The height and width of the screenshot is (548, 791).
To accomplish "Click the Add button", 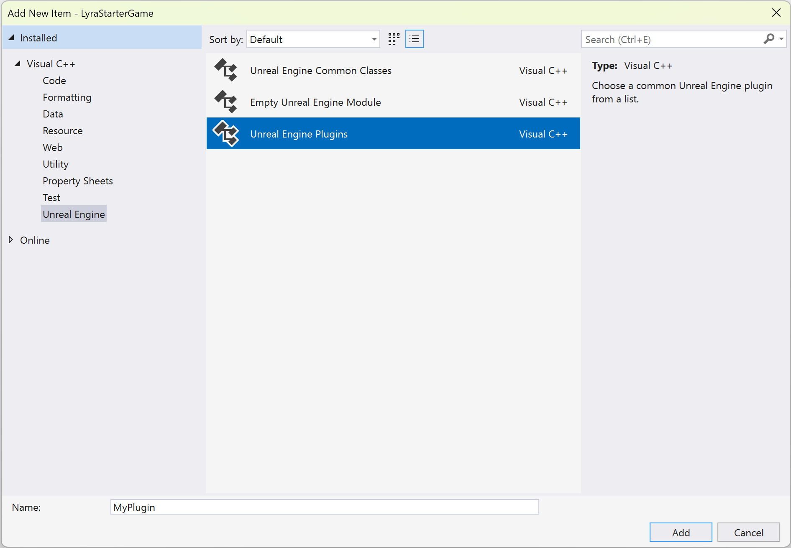I will [x=680, y=532].
